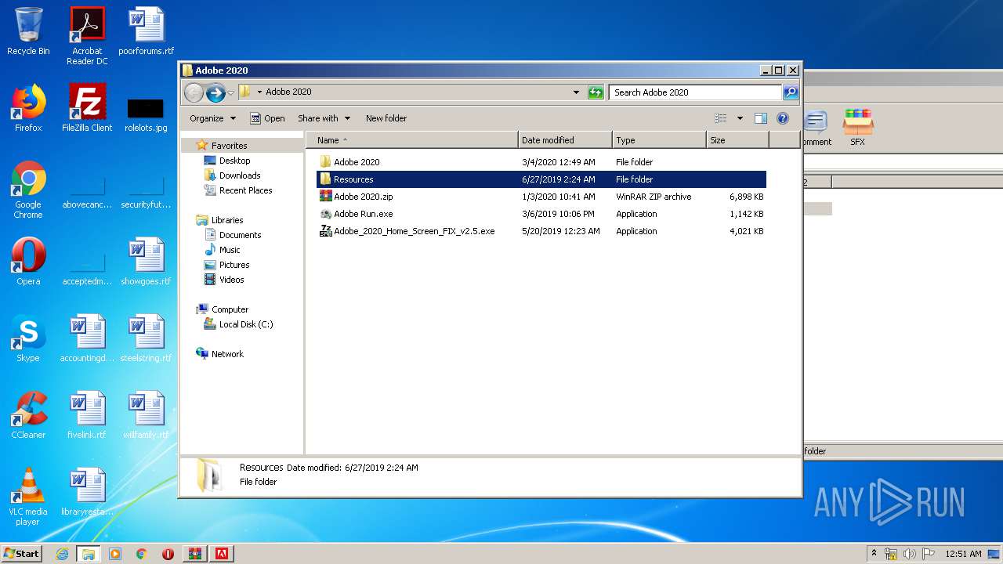
Task: Click the Comment icon in WinRAR window
Action: click(x=817, y=128)
